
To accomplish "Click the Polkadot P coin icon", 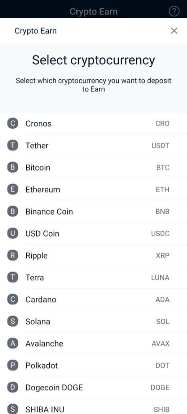I will pyautogui.click(x=13, y=366).
